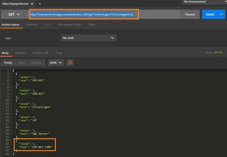The height and width of the screenshot is (157, 227).
Task: Collapse the JSON object at line 6
Action: coord(10,87)
